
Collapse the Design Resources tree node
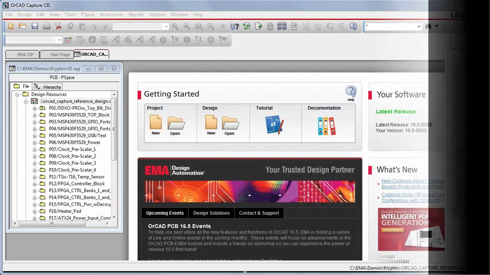pos(17,94)
